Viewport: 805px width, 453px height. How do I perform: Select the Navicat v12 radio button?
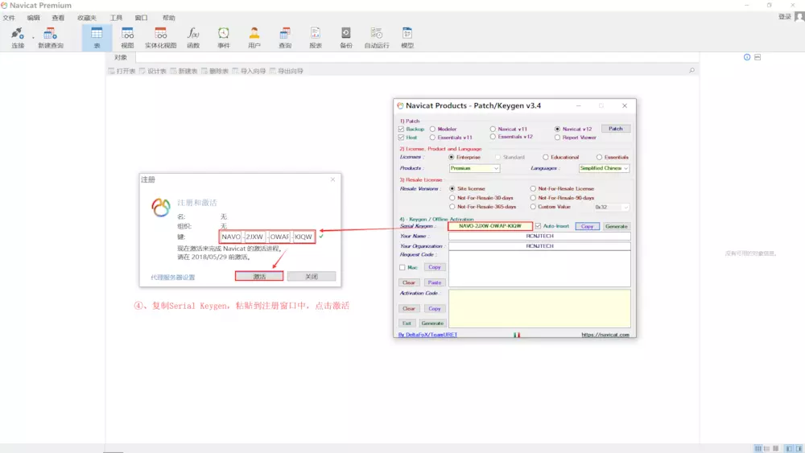(557, 130)
